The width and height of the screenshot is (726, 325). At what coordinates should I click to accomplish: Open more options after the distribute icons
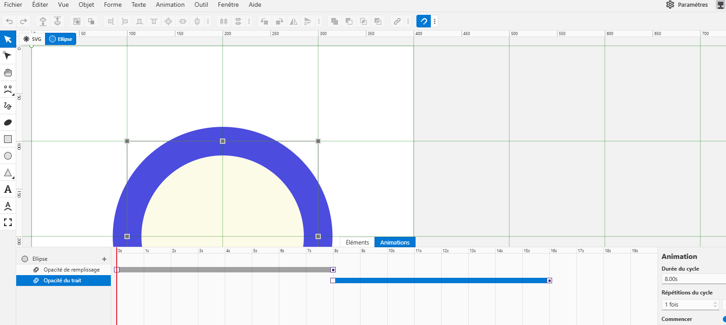(249, 21)
